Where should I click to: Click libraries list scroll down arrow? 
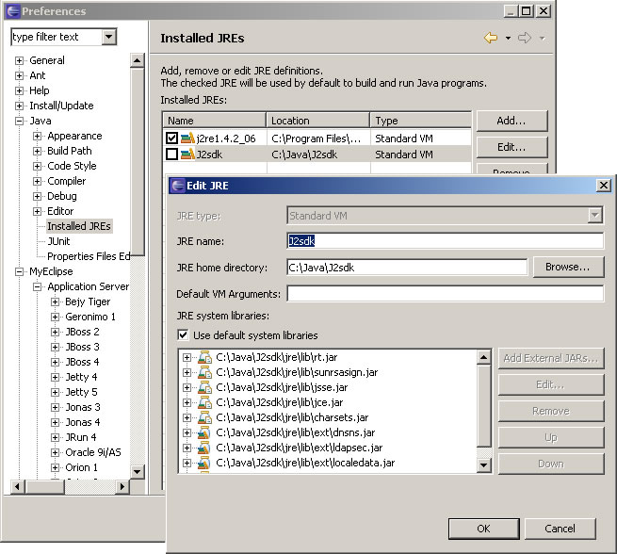[483, 465]
